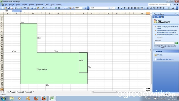179x101 pixels.
Task: Open the Chart Wizard icon
Action: coord(70,8)
